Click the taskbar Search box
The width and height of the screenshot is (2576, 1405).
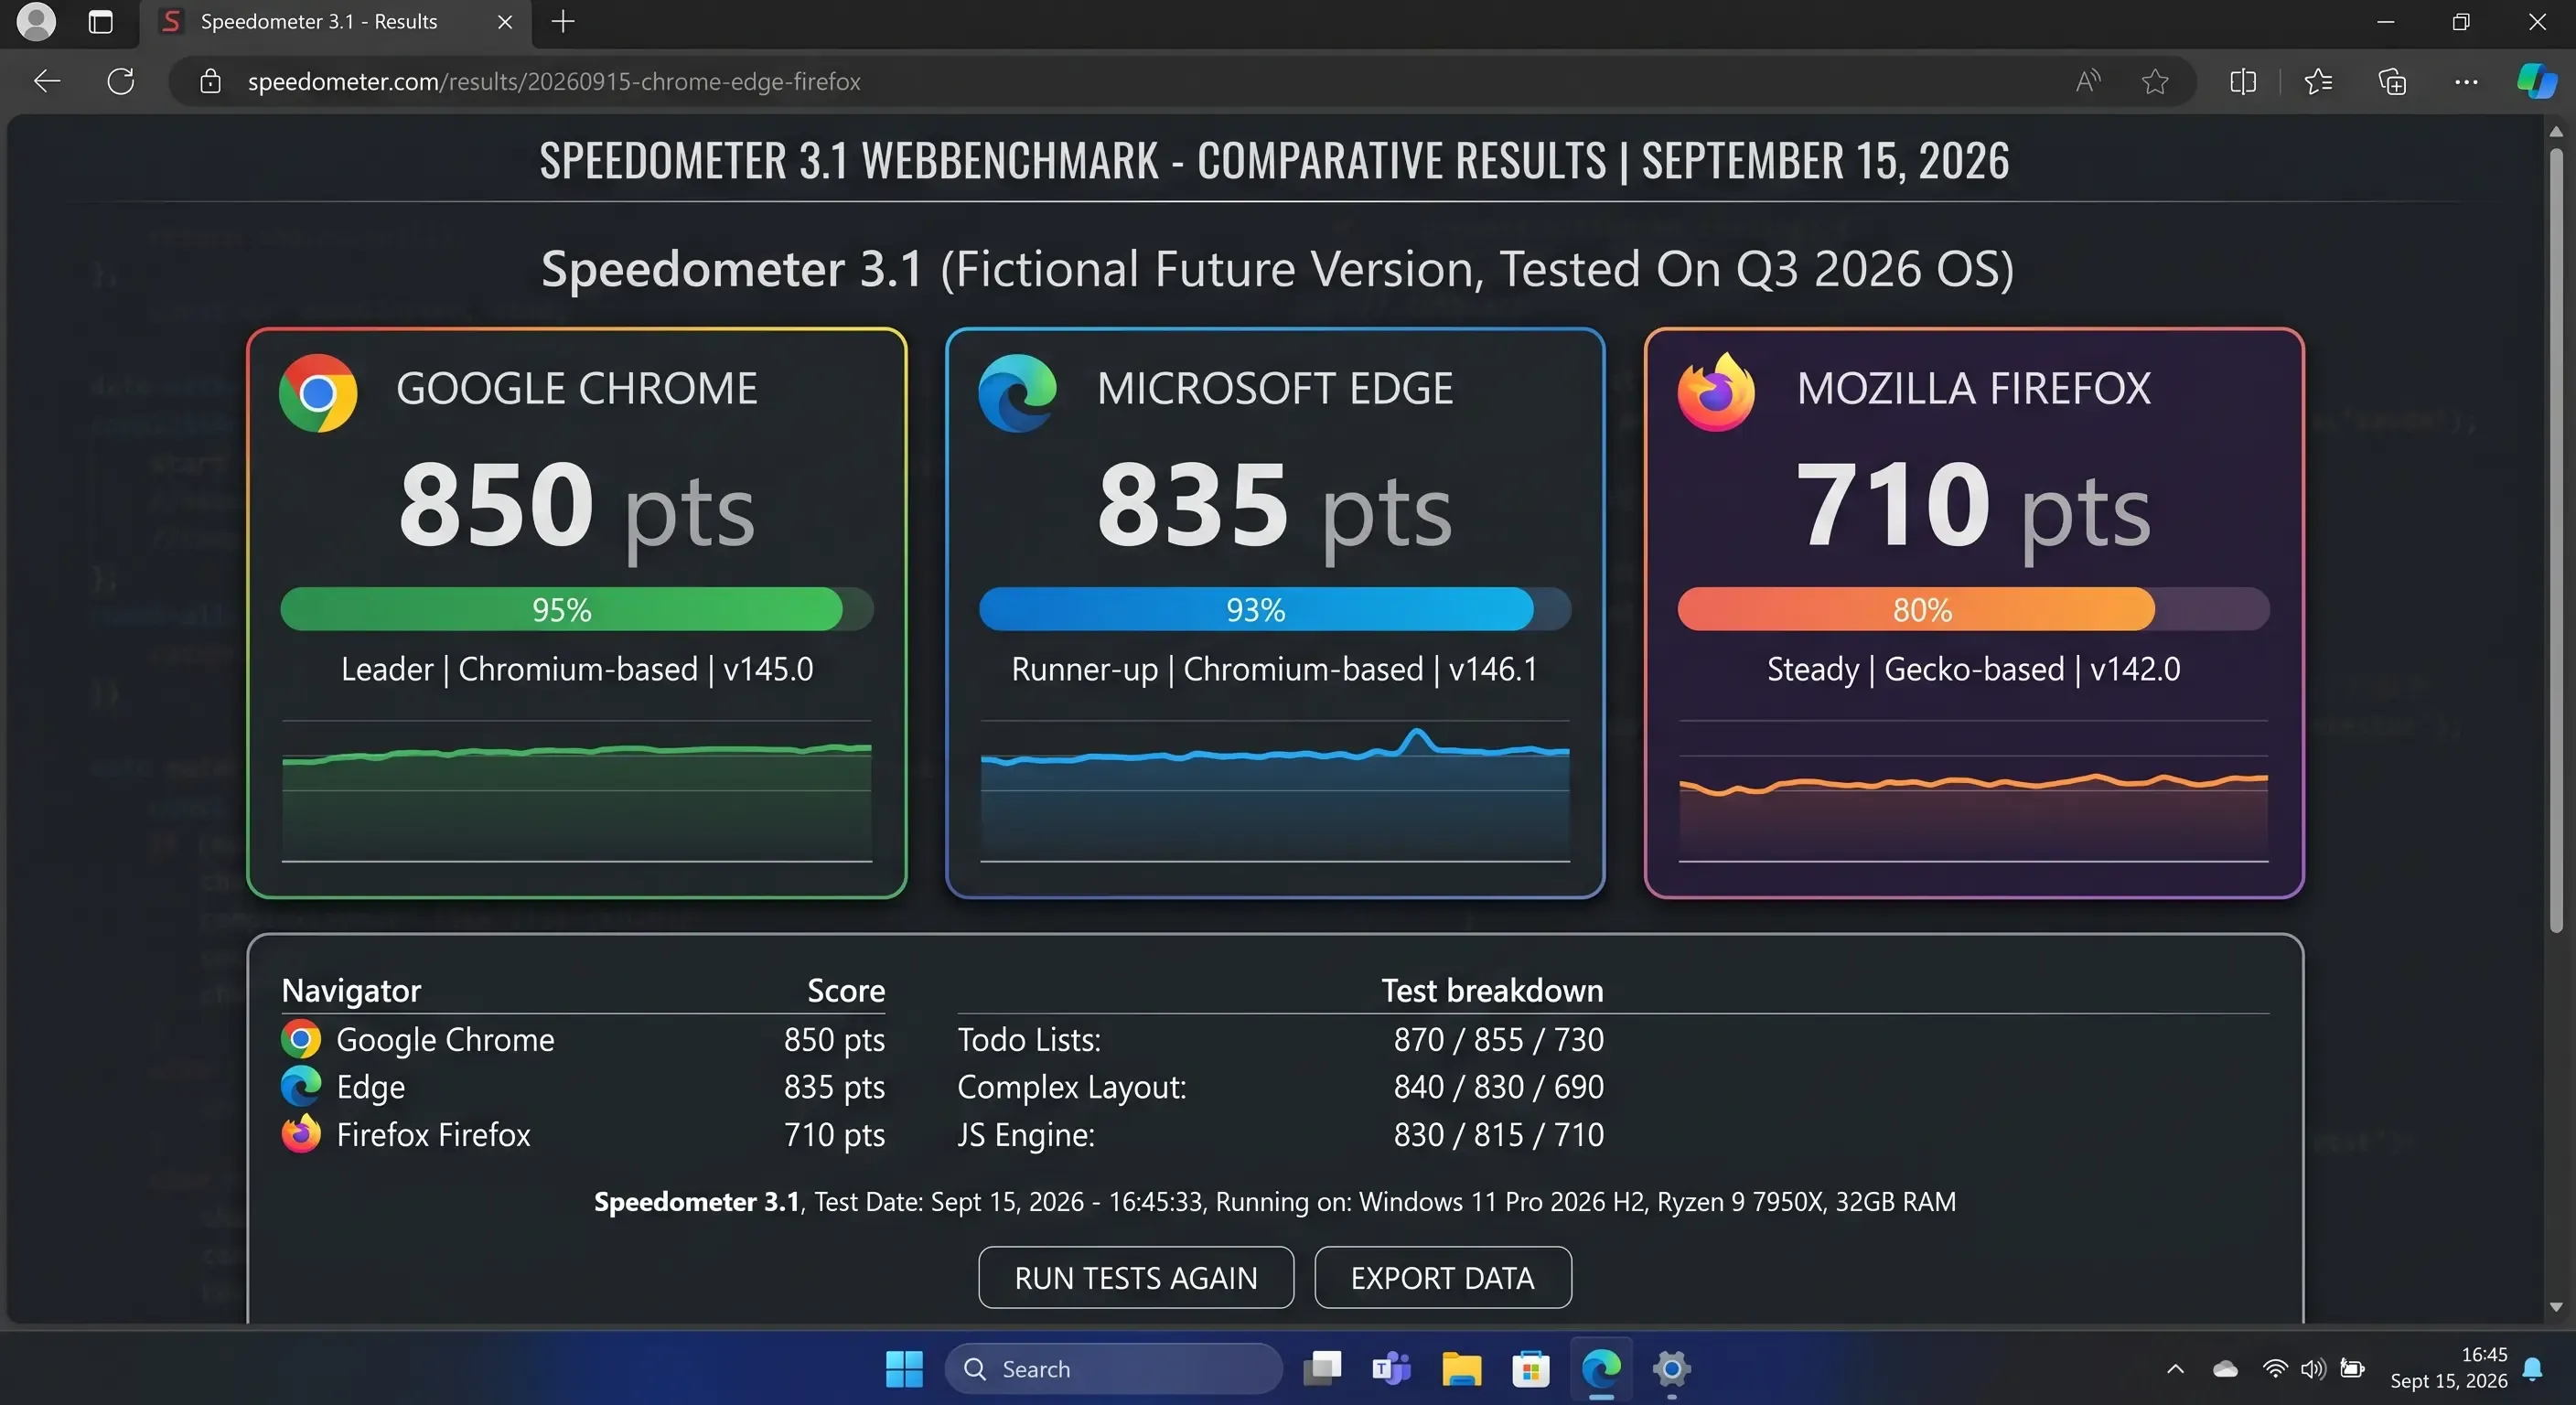coord(1113,1369)
